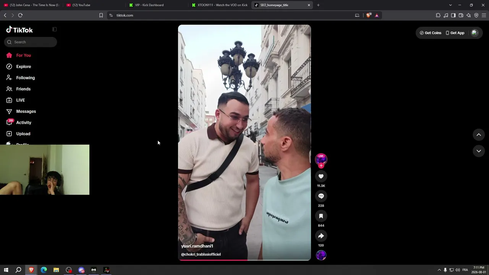Screen dimensions: 489x275
Task: Switch the FRA input language
Action: point(465,270)
